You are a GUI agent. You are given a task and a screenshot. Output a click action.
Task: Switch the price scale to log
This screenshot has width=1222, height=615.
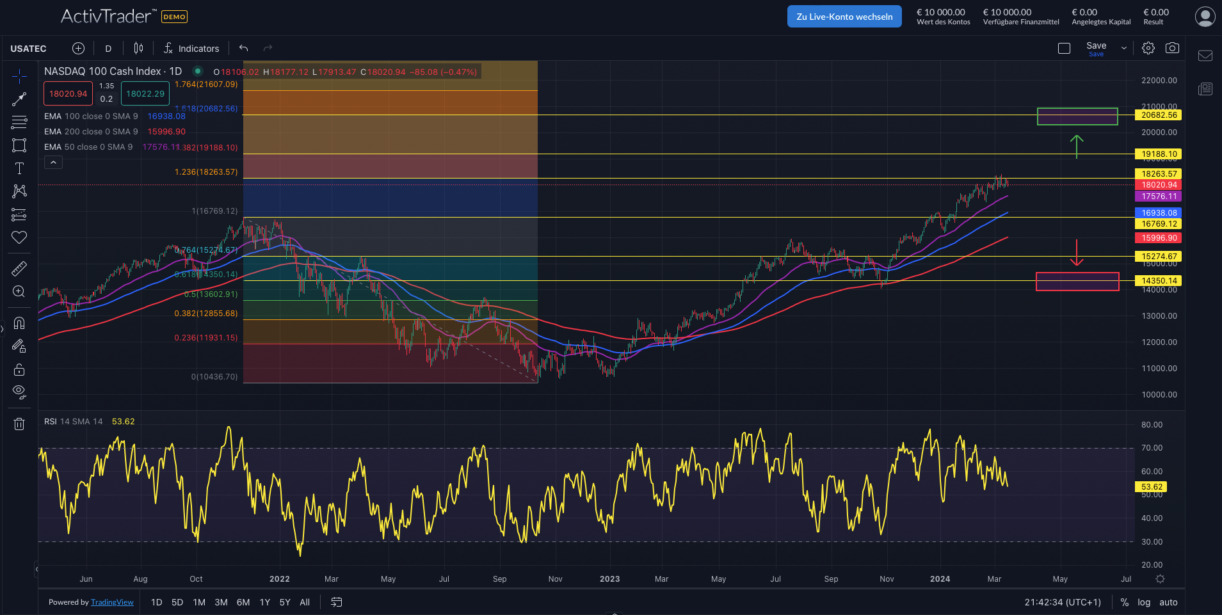[x=1143, y=602]
